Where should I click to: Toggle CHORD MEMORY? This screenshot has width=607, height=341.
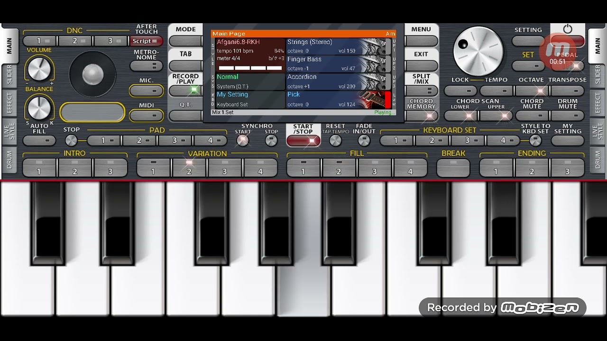(x=421, y=115)
